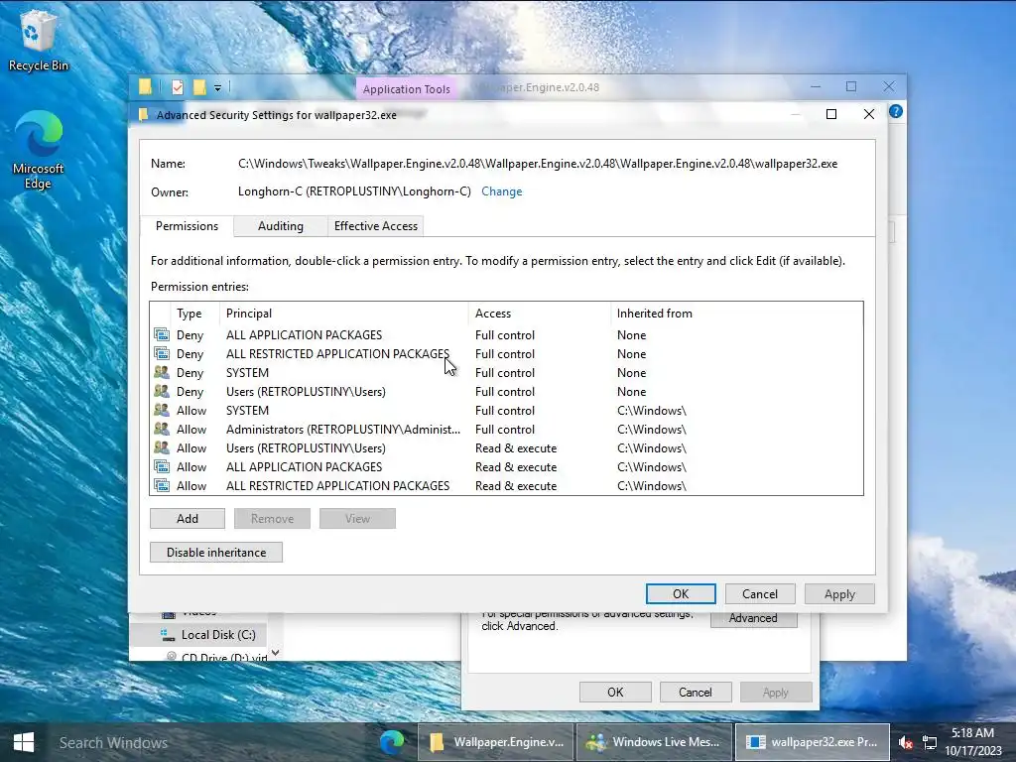This screenshot has width=1016, height=762.
Task: Click the Add button
Action: (188, 518)
